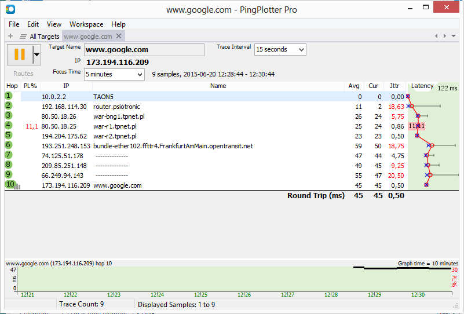Click the Latency column header

tap(422, 86)
